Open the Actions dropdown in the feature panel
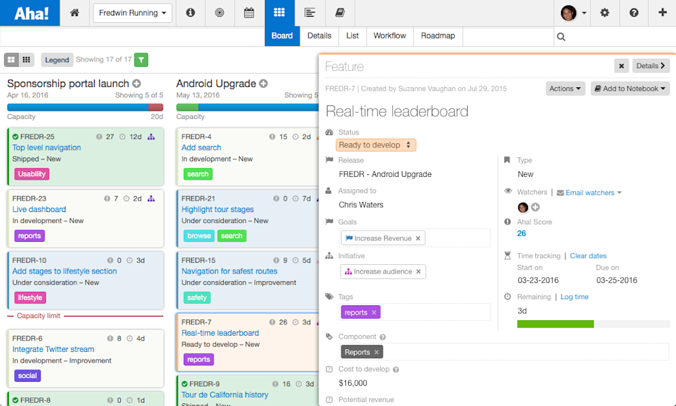The height and width of the screenshot is (406, 676). pos(565,88)
